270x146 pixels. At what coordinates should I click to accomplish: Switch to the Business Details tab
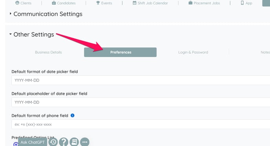tap(48, 52)
